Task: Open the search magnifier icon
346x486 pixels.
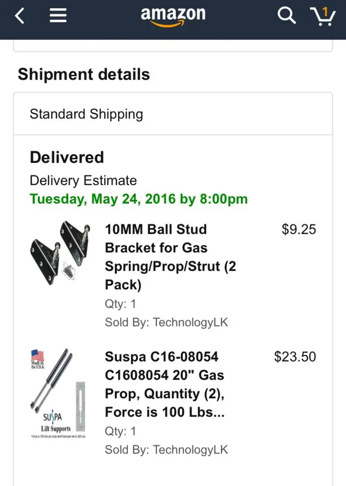Action: click(x=287, y=16)
